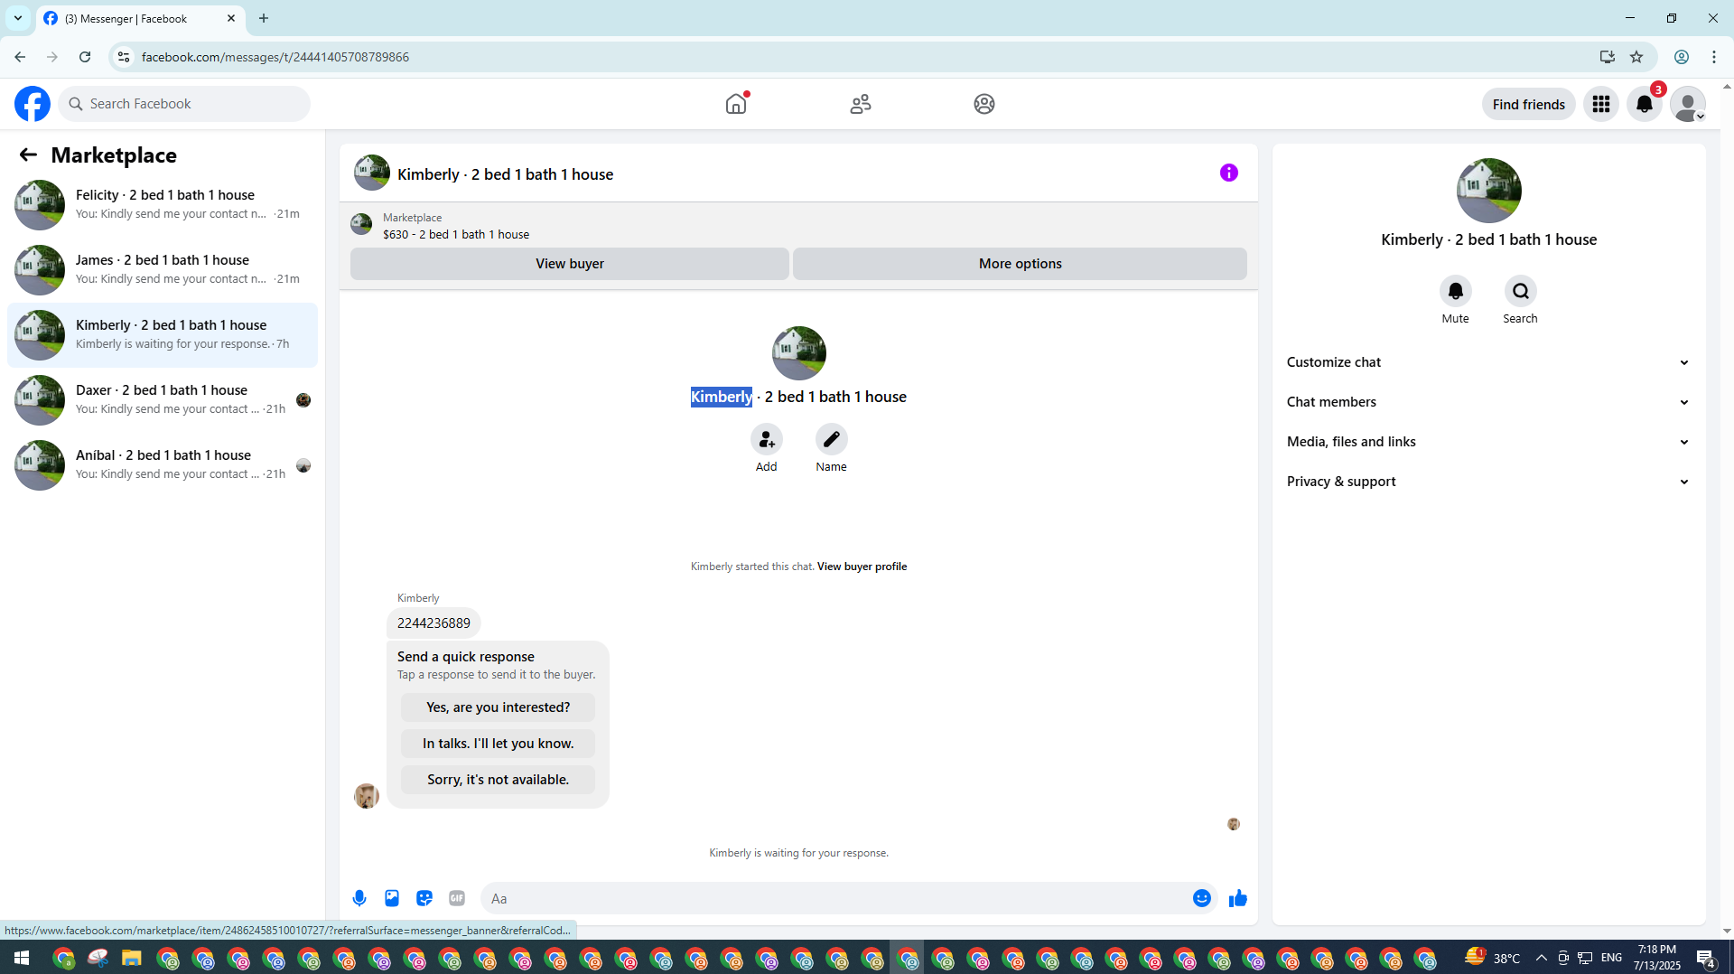This screenshot has height=974, width=1734.
Task: Expand Customize chat section
Action: tap(1488, 362)
